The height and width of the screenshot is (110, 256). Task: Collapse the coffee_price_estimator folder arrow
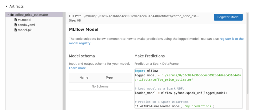click(8, 15)
